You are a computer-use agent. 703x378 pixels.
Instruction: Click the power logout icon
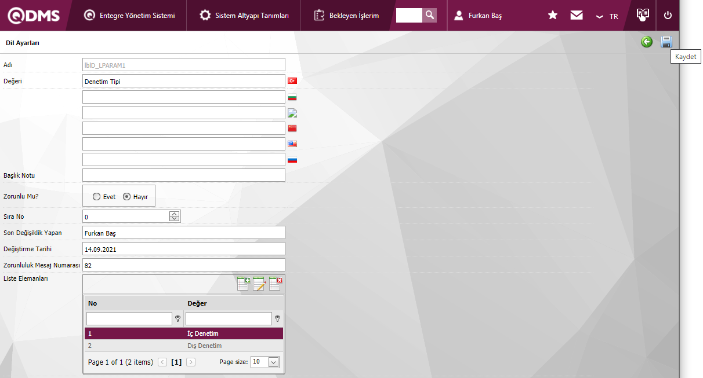[668, 16]
